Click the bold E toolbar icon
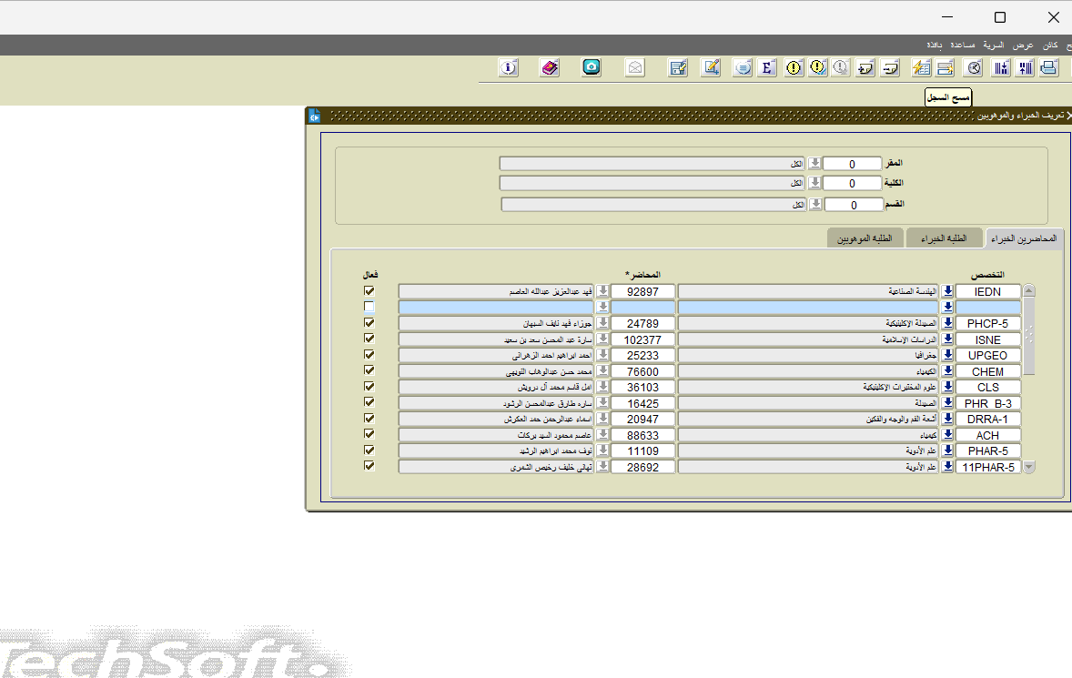Image resolution: width=1072 pixels, height=678 pixels. coord(767,67)
